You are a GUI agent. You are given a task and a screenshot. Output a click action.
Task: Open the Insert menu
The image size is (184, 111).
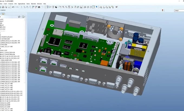pos(5,4)
